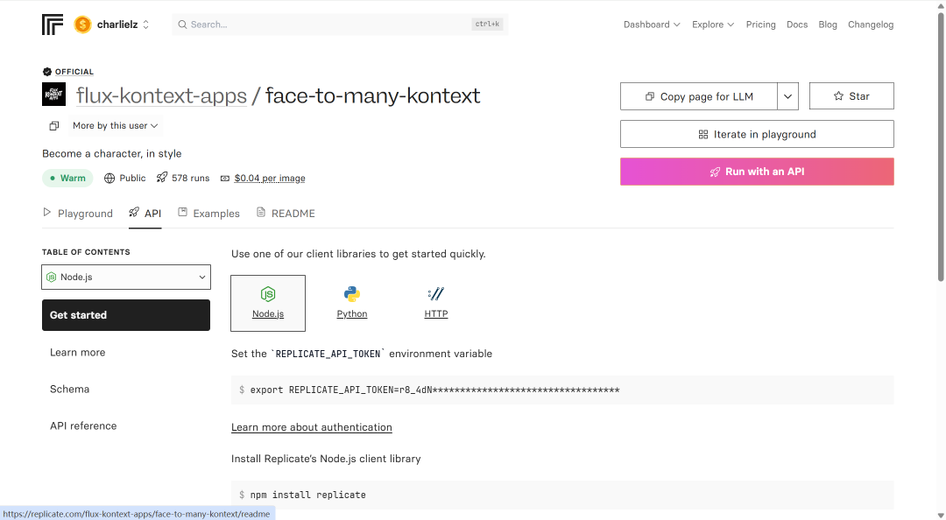The height and width of the screenshot is (520, 946).
Task: Click the price tag icon beside $0.04
Action: 225,178
